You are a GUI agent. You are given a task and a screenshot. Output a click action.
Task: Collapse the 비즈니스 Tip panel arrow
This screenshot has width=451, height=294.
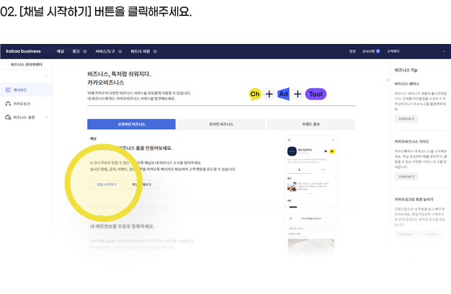click(x=388, y=80)
